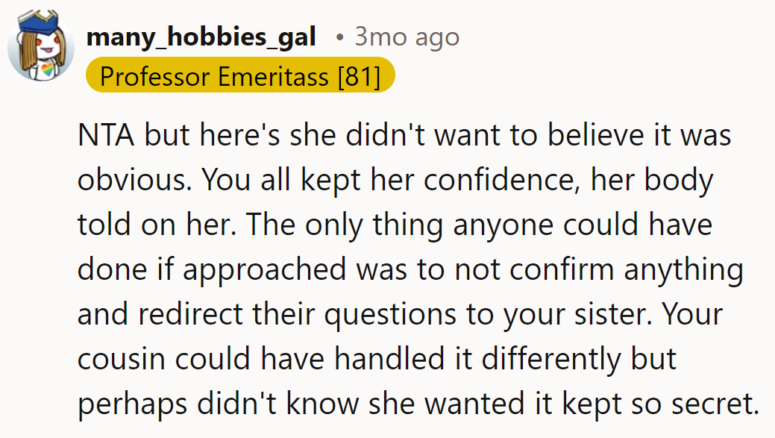Image resolution: width=775 pixels, height=438 pixels.
Task: Click the "3mo ago" timestamp
Action: (x=407, y=37)
